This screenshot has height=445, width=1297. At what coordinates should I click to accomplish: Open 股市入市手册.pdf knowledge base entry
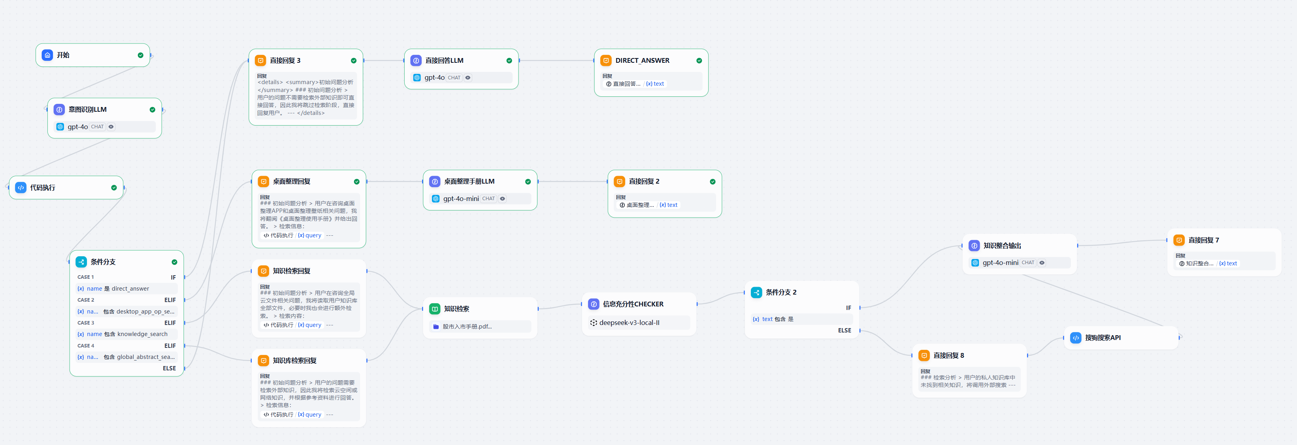467,327
